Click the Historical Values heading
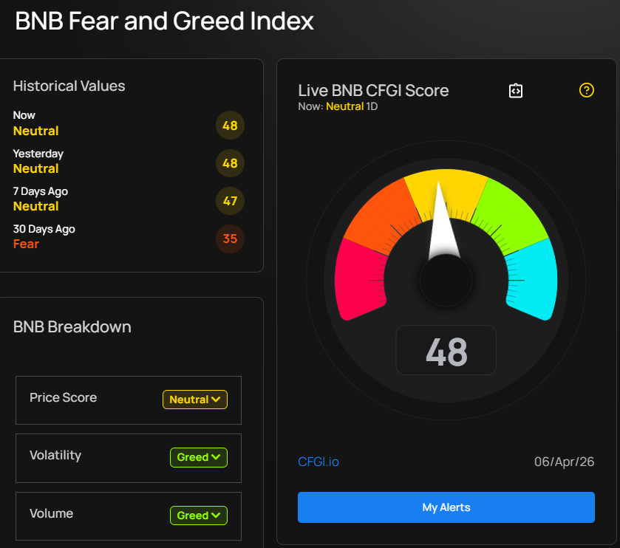Viewport: 620px width, 548px height. click(x=69, y=86)
